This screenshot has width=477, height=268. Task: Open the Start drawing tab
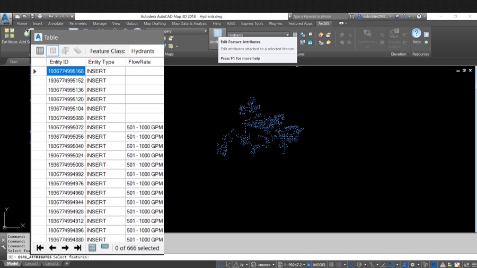pyautogui.click(x=14, y=61)
